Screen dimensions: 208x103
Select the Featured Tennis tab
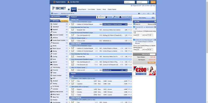coord(116,17)
